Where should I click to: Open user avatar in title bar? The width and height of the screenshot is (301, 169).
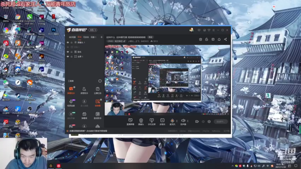[x=192, y=30]
